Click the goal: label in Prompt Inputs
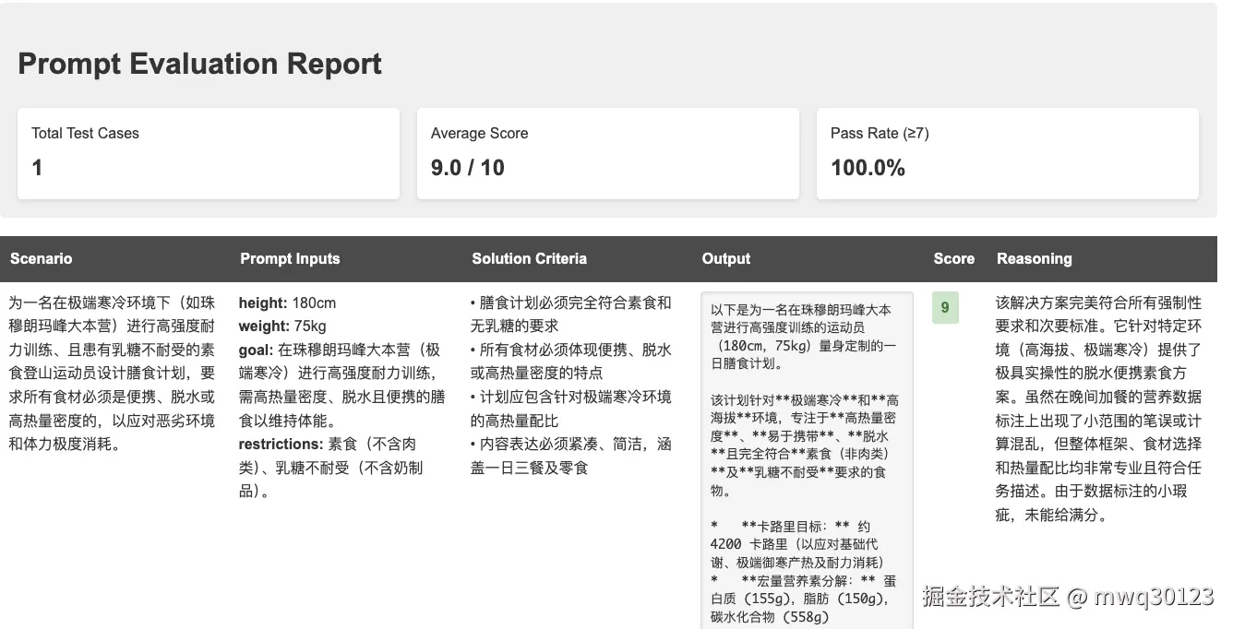Screen dimensions: 1233x629 click(x=256, y=350)
